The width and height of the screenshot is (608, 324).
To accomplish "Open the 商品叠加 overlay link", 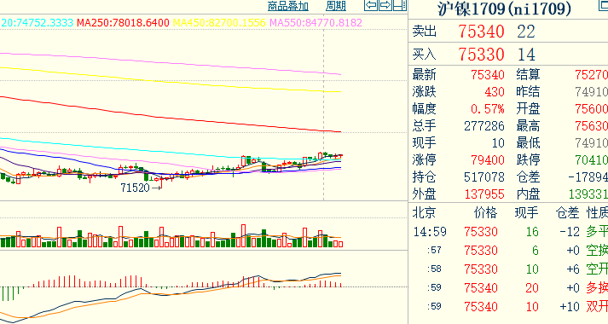I will pos(288,6).
